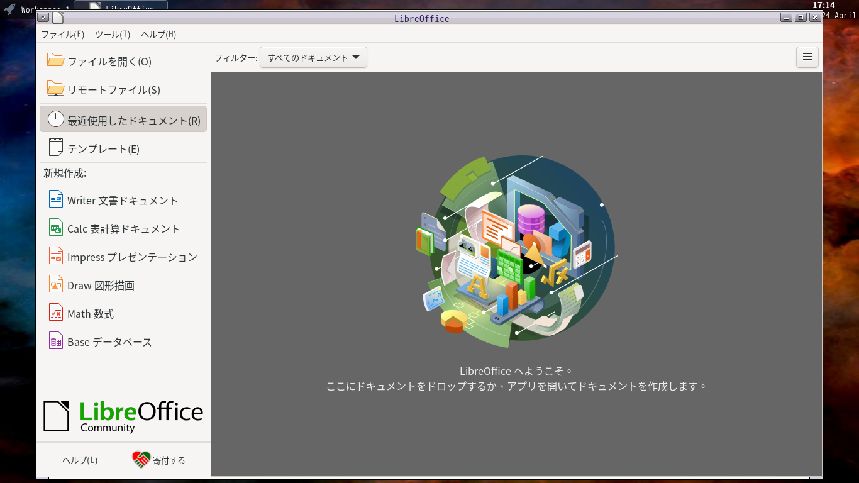Click the clock icon for recent documents
859x483 pixels.
point(56,119)
